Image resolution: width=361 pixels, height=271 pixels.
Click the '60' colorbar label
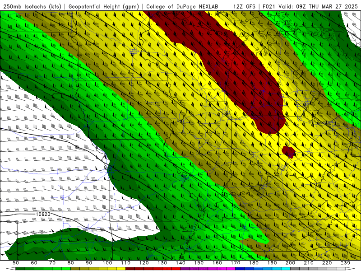pos(34,263)
